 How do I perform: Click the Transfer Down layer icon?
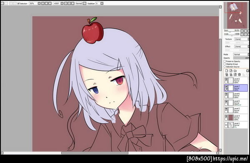227,75
